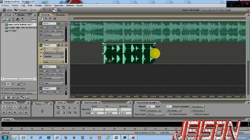Viewport: 250px width, 140px height.
Task: Click the Record button in Transporte panel
Action: coord(26,112)
